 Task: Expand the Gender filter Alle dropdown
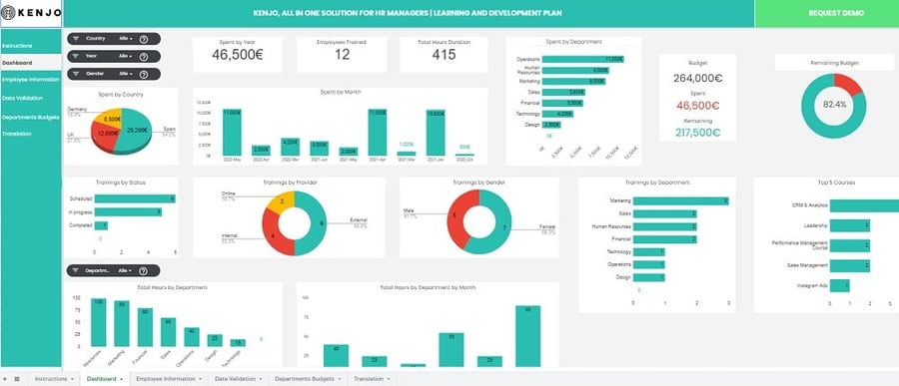[x=126, y=74]
